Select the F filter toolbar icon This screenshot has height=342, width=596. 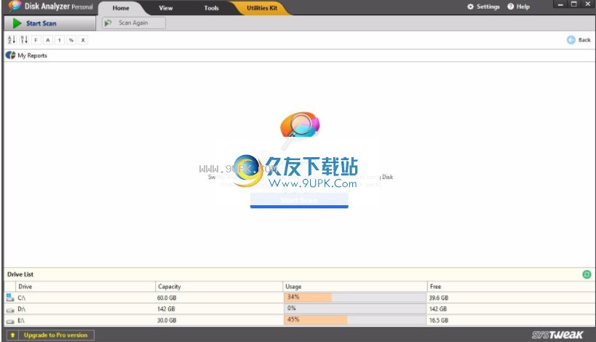pos(36,40)
